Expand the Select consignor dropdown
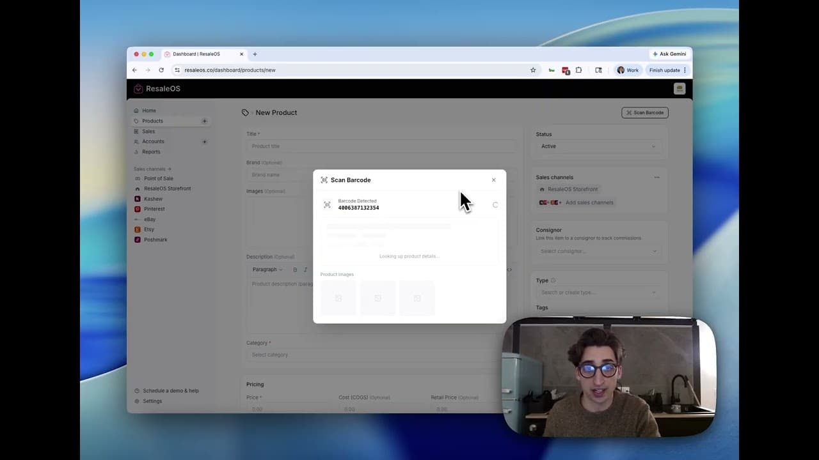The height and width of the screenshot is (460, 819). coord(598,251)
